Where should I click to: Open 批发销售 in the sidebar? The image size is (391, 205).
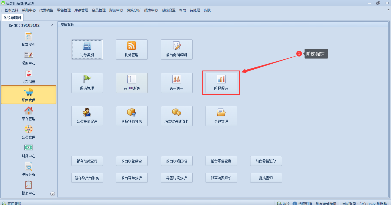click(29, 77)
